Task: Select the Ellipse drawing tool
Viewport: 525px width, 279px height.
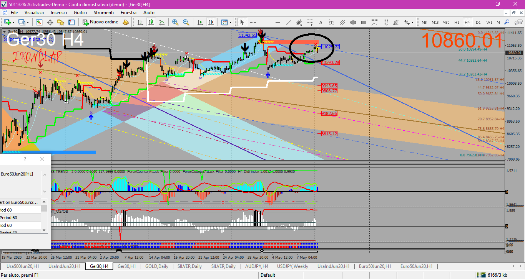Action: 353,22
